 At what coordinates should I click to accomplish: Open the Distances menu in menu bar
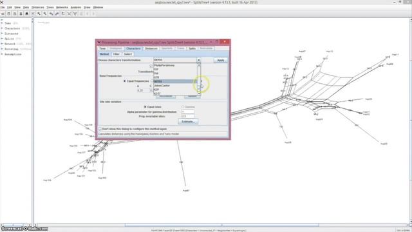pos(38,7)
